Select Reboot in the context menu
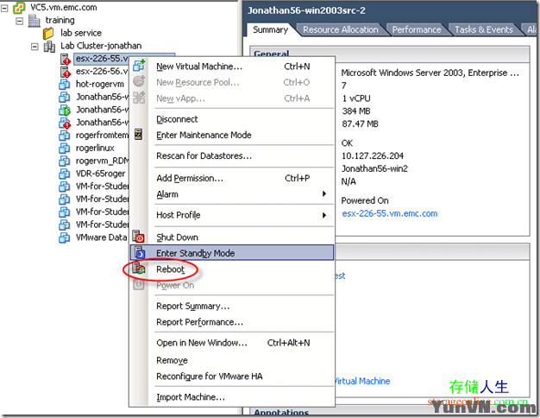This screenshot has width=540, height=418. (x=232, y=269)
